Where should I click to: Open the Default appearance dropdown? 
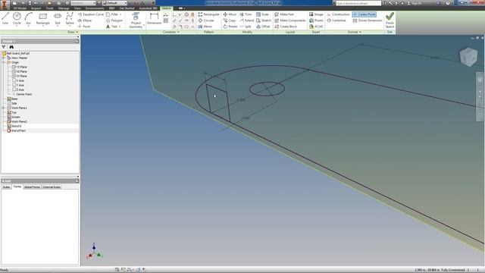(114, 3)
